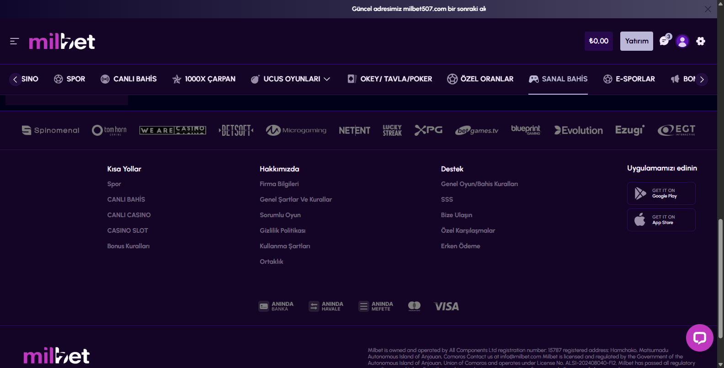Click the page vertical scrollbar thumb
Screen dimensions: 724x368
click(x=720, y=279)
